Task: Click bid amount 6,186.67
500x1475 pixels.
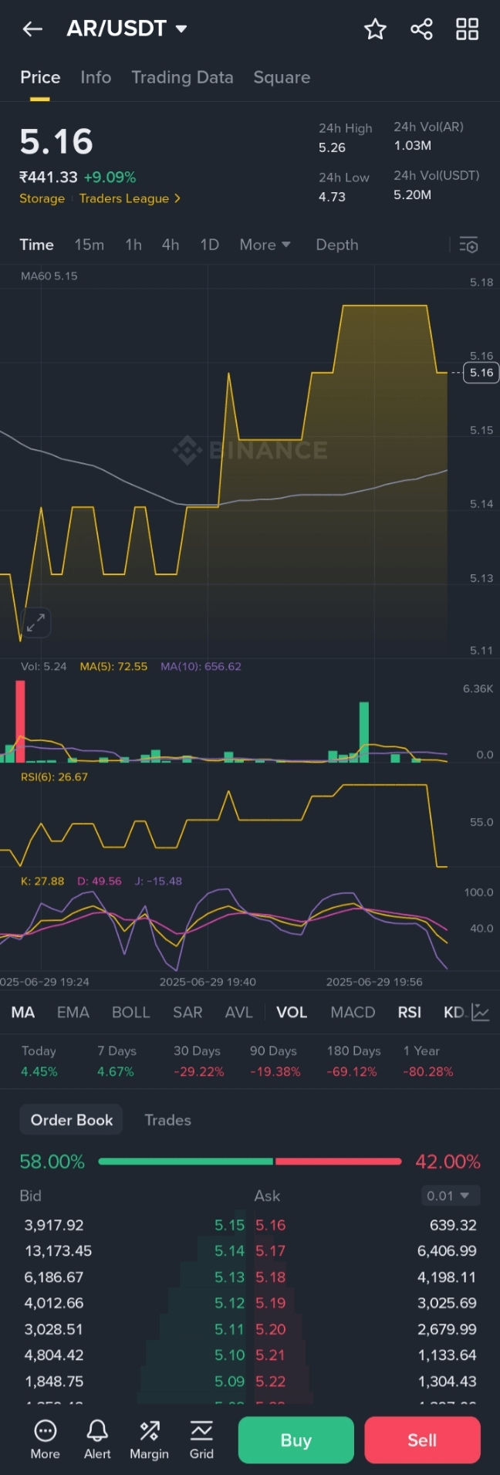Action: point(54,1277)
